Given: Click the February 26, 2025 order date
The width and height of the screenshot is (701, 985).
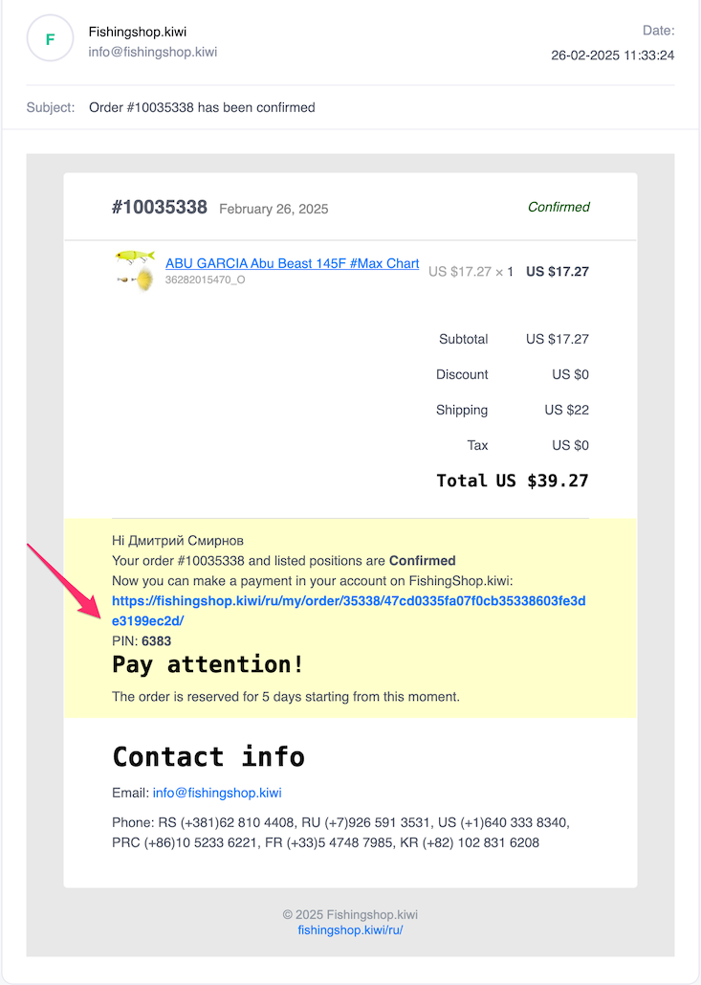Looking at the screenshot, I should pyautogui.click(x=274, y=209).
